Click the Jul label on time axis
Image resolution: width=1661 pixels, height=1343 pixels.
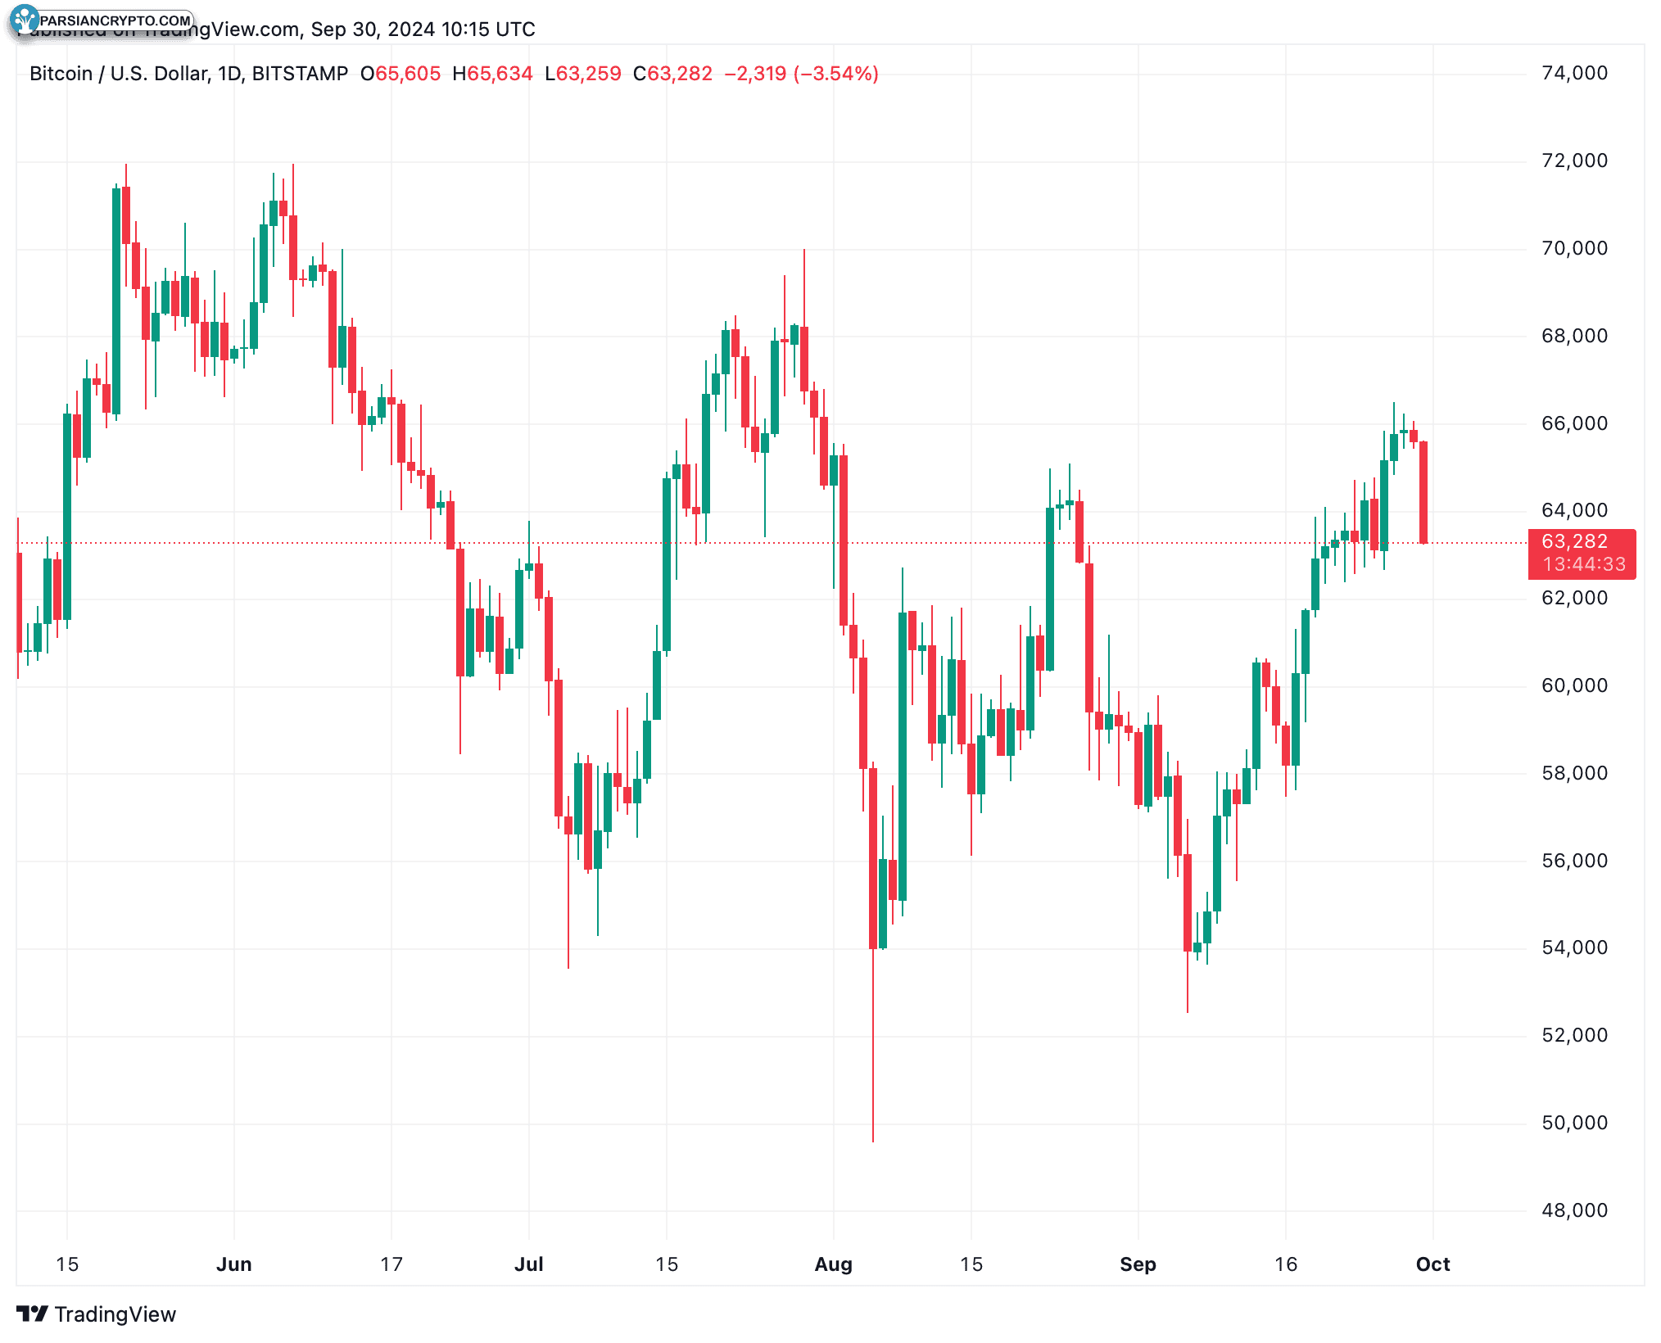(529, 1264)
